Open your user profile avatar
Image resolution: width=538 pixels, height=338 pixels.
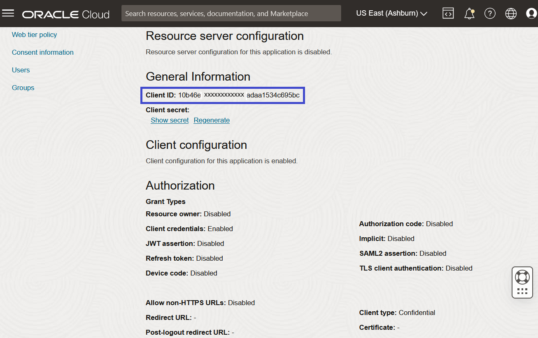coord(531,13)
